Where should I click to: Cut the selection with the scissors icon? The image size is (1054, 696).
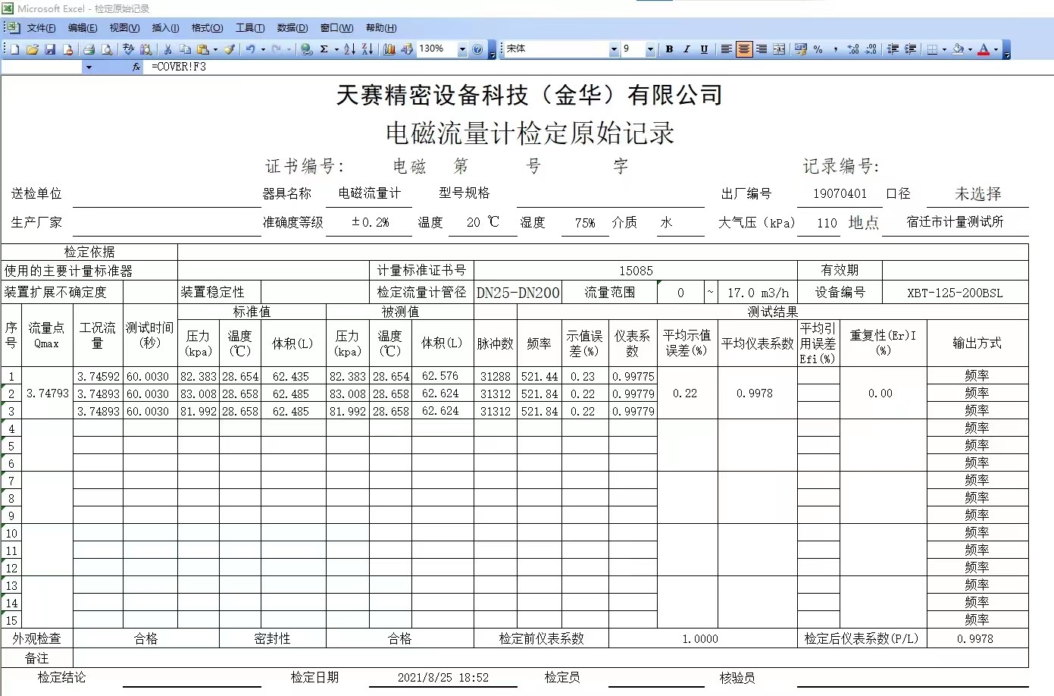167,49
